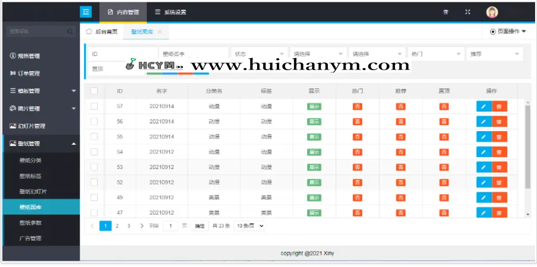Viewport: 537px width, 267px height.
Task: Close the 壁纸图库 tab
Action: pyautogui.click(x=160, y=32)
